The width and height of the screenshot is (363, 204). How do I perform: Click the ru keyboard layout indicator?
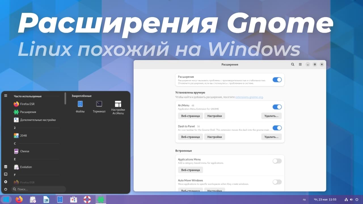(304, 199)
